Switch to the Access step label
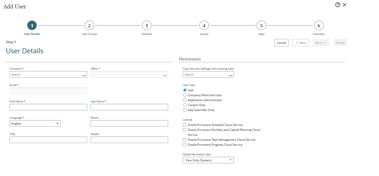Image resolution: width=379 pixels, height=176 pixels. (204, 34)
